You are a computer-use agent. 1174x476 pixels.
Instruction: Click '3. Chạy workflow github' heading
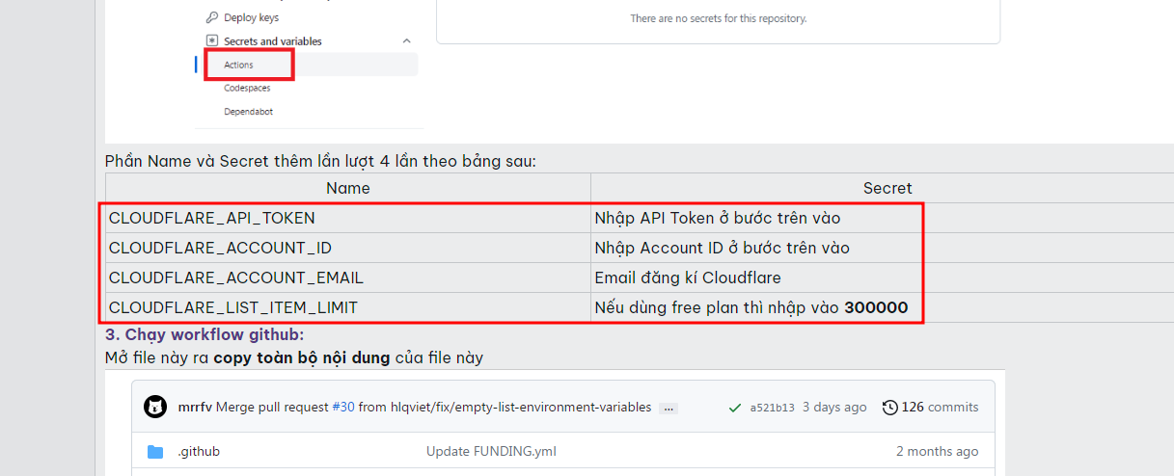[205, 334]
